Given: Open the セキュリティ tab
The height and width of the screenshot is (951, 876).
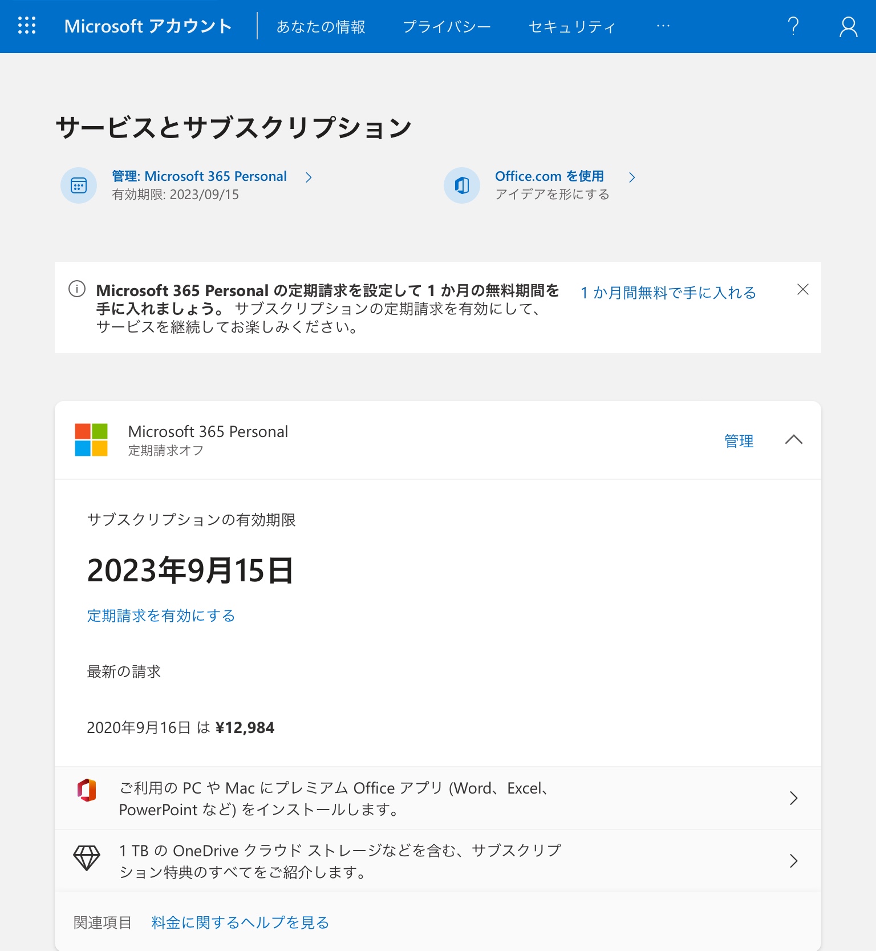Looking at the screenshot, I should (572, 27).
